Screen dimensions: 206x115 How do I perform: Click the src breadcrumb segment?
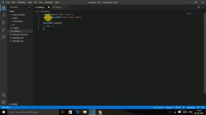[36, 11]
